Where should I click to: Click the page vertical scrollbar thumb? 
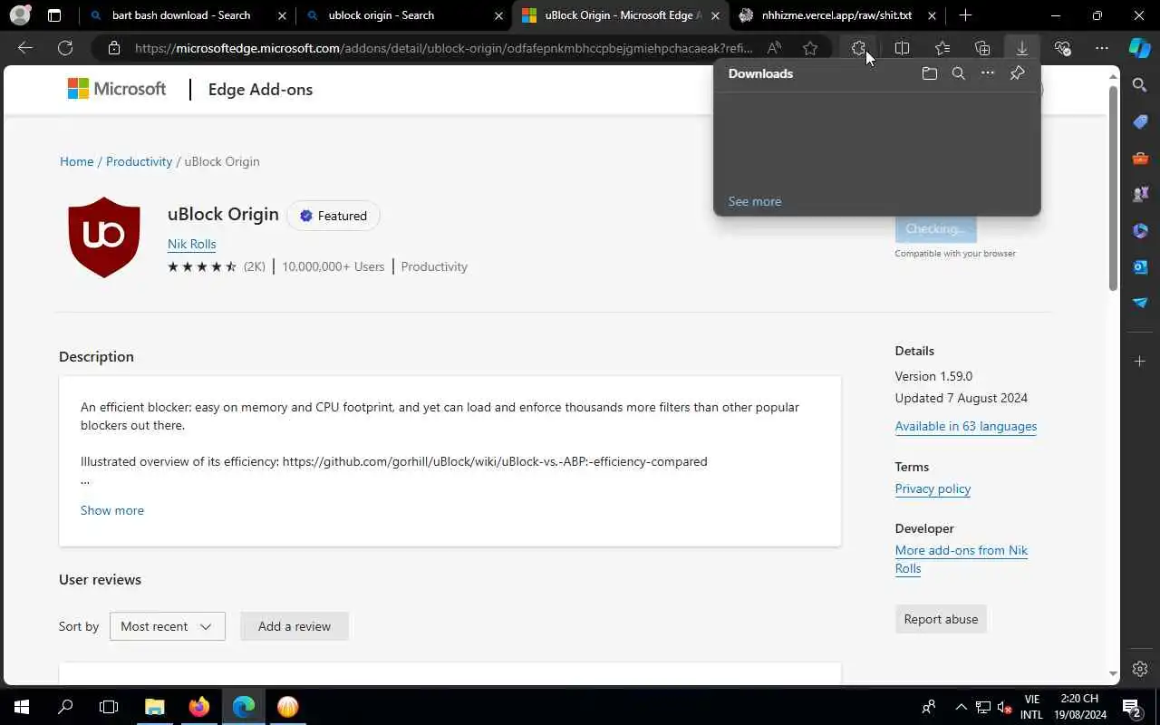click(1114, 188)
